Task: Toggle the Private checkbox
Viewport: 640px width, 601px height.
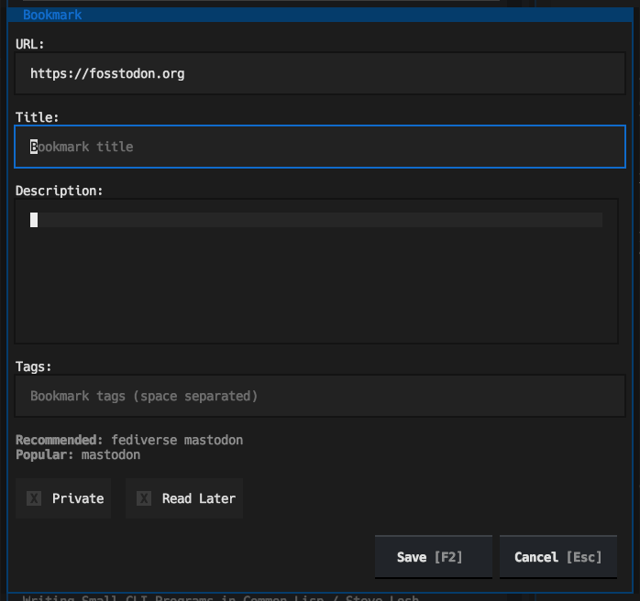Action: (63, 498)
